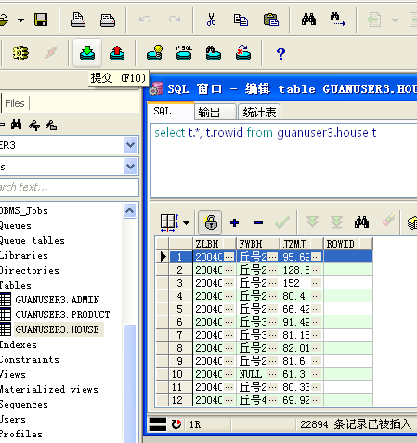The height and width of the screenshot is (443, 417).
Task: Select the GUANUSER3.ADMIN table
Action: pos(58,300)
